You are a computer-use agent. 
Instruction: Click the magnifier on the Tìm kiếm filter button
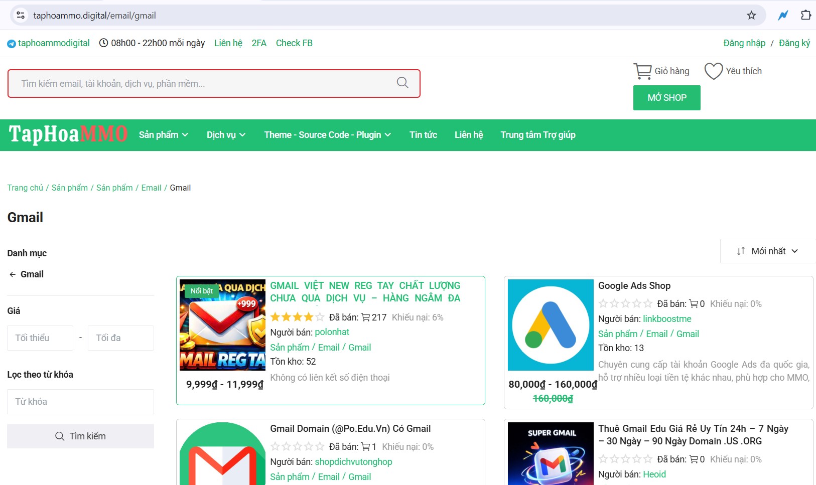(60, 436)
